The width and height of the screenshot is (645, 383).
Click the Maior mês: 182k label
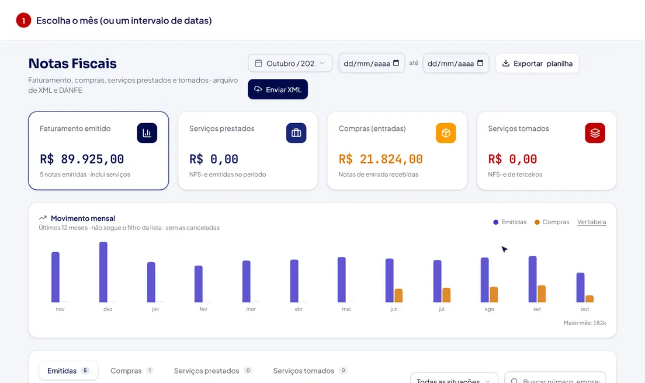pos(585,323)
